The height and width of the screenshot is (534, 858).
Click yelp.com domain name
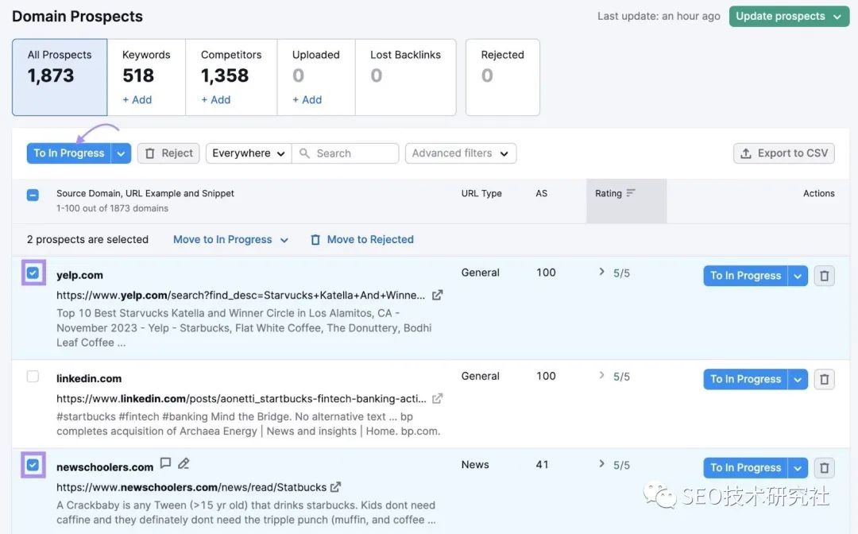pos(80,275)
